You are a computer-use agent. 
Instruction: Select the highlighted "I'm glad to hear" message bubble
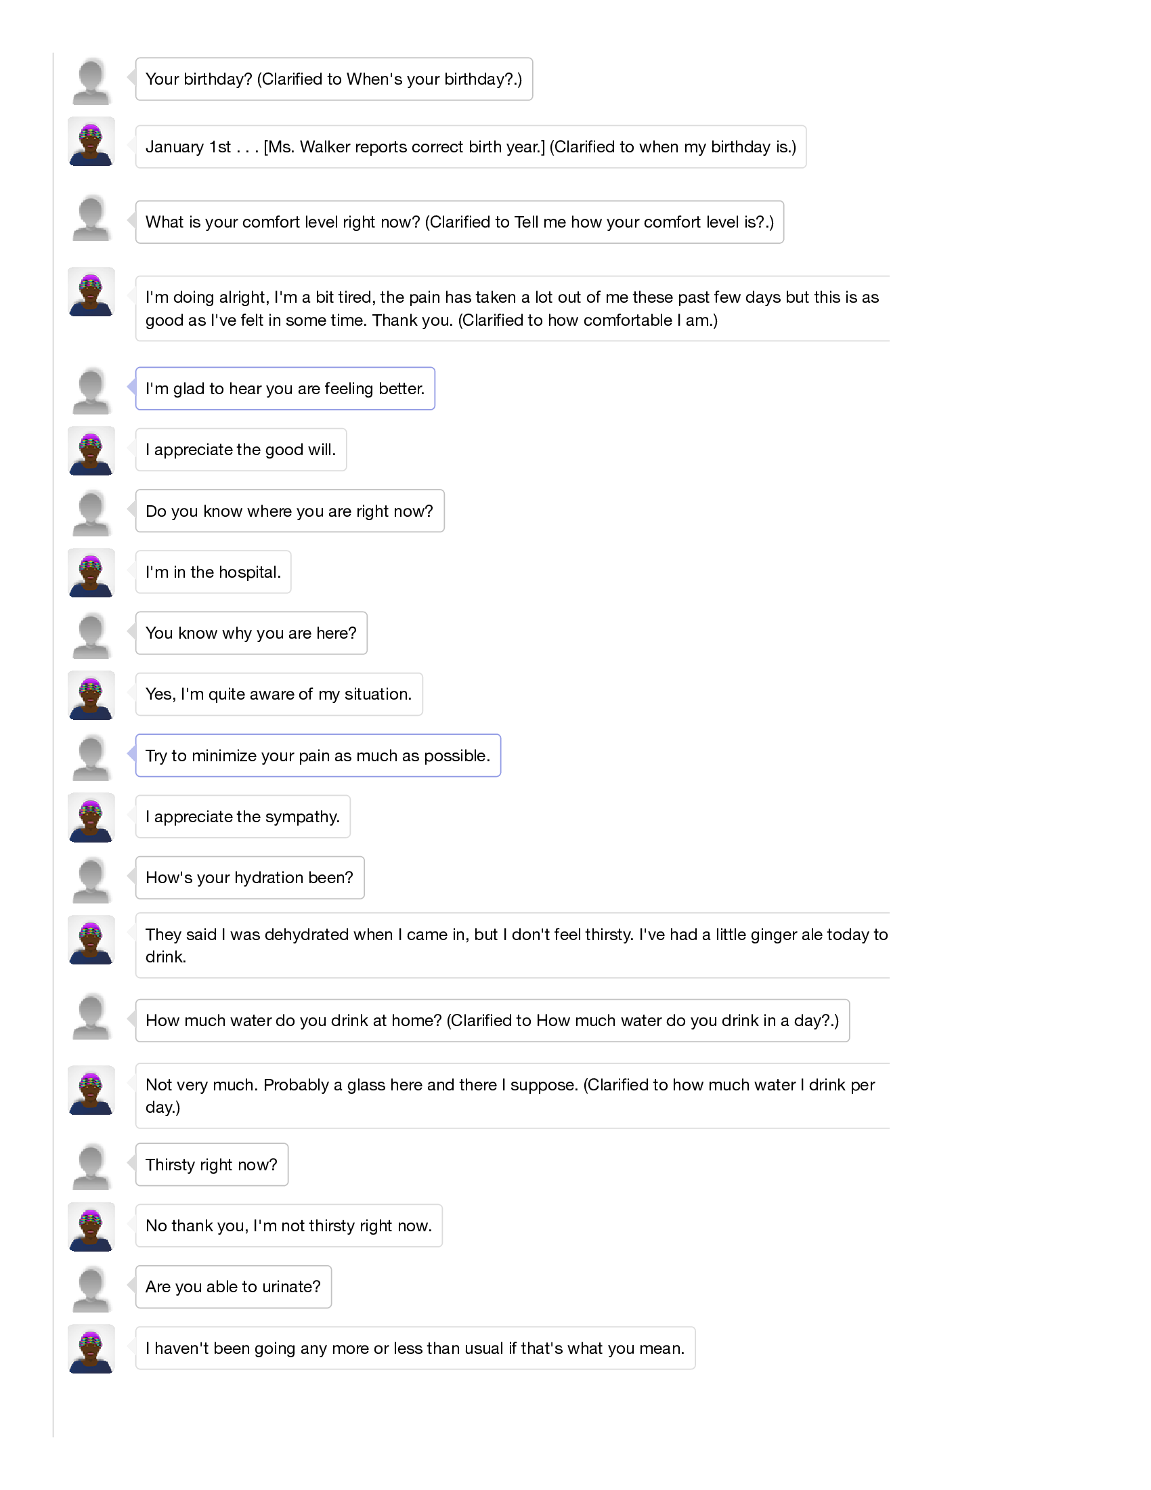[285, 389]
